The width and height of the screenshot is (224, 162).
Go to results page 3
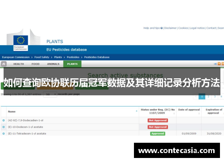coord(215,97)
